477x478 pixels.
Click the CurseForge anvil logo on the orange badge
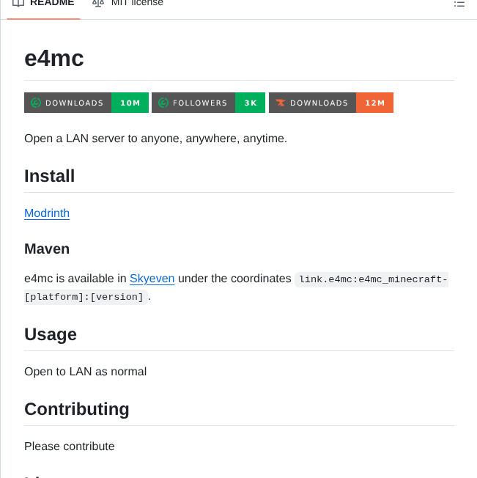coord(280,103)
